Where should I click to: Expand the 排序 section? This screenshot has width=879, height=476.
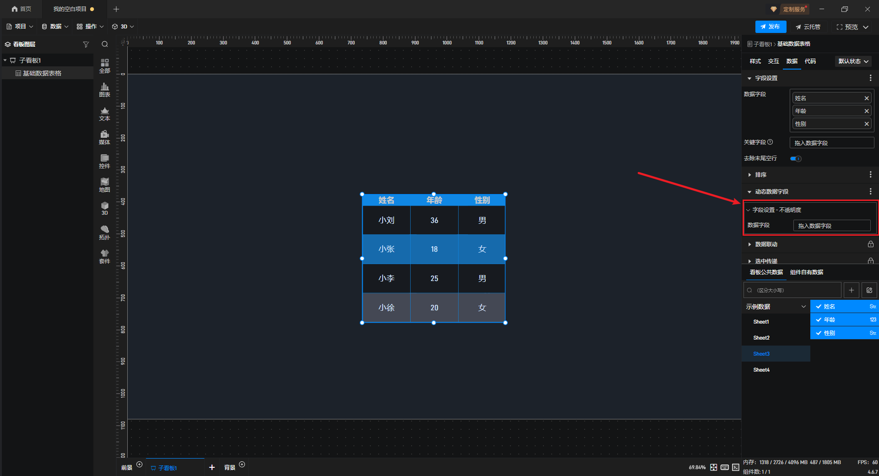pyautogui.click(x=760, y=175)
